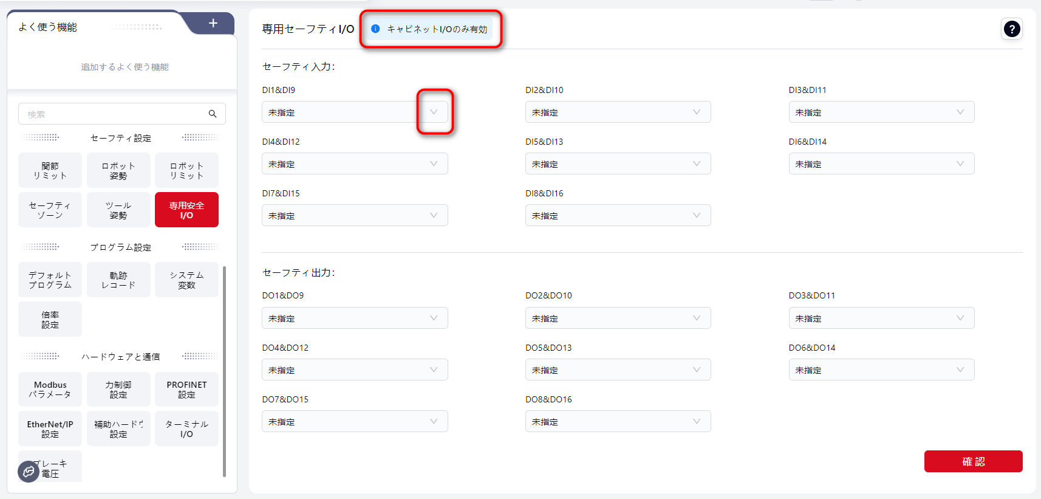Click the plus icon to add favorites
Image resolution: width=1041 pixels, height=499 pixels.
(x=213, y=23)
